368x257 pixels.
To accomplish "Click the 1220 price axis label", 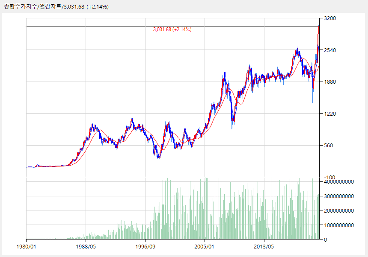I will (330, 114).
